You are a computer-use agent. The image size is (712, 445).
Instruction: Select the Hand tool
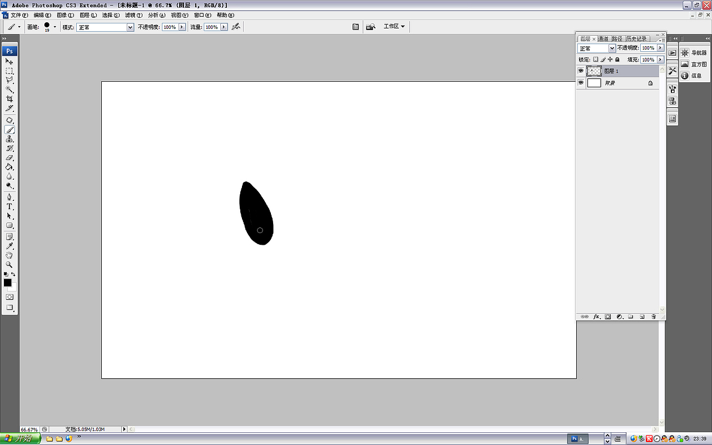pyautogui.click(x=9, y=255)
